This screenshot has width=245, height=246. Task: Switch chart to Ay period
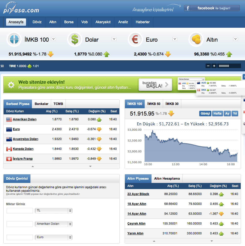pos(227,114)
